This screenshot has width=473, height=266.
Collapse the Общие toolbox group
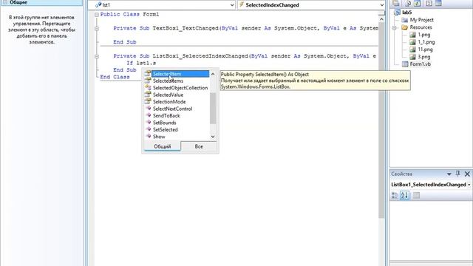5,2
